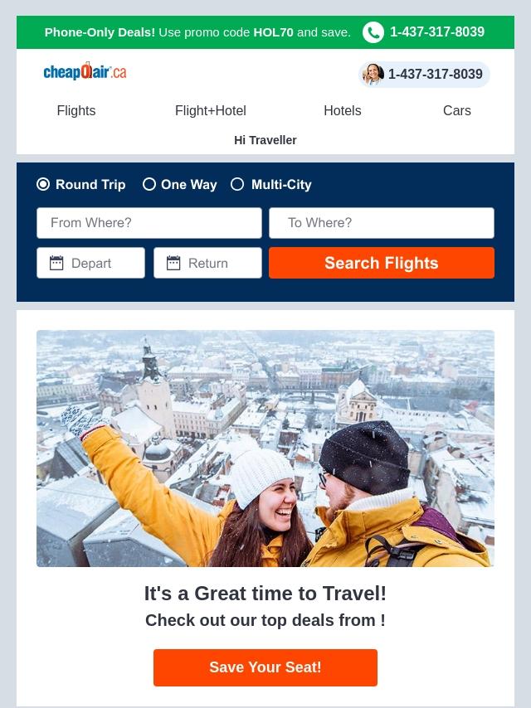Click the snowy city couple banner image
531x708 pixels.
(x=265, y=449)
